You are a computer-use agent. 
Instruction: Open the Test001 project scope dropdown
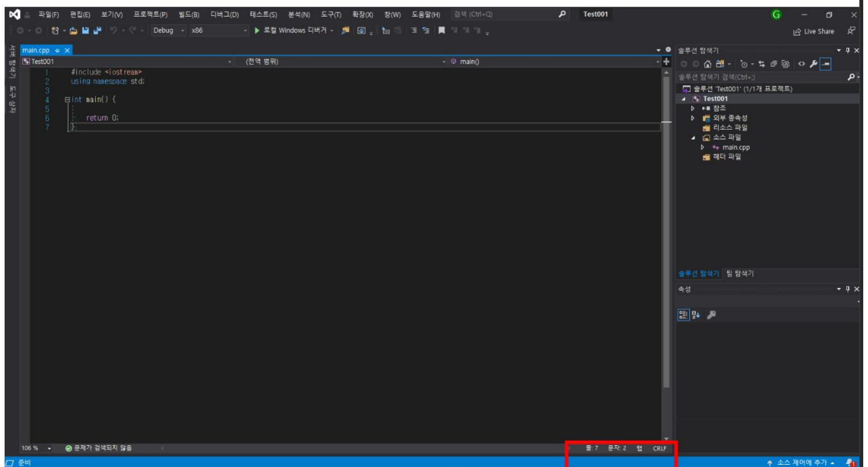127,61
